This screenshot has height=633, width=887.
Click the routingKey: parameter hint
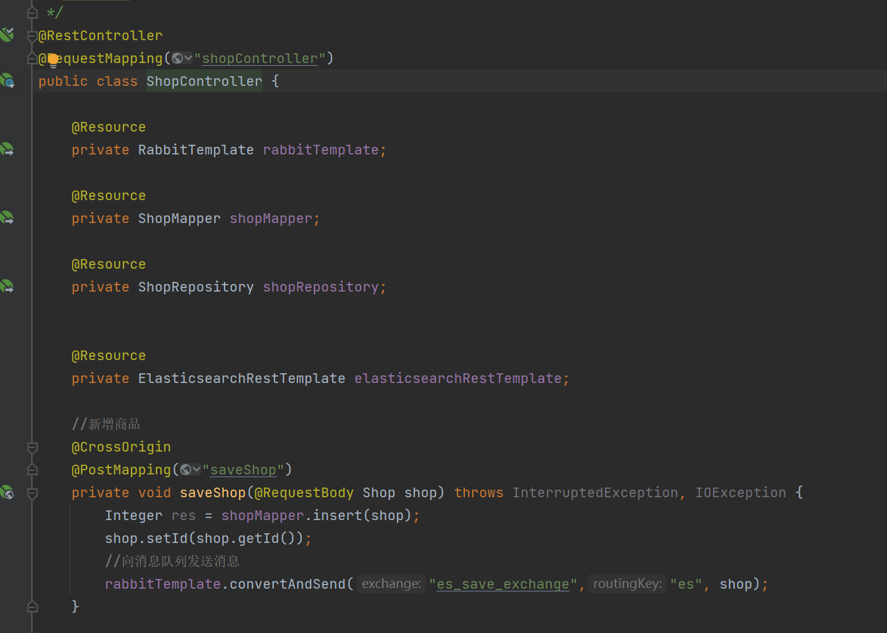tap(627, 584)
